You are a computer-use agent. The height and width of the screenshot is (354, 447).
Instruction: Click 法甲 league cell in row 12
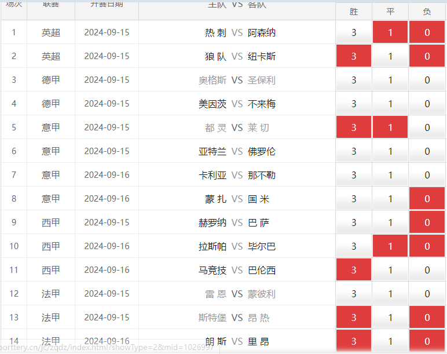click(x=51, y=294)
